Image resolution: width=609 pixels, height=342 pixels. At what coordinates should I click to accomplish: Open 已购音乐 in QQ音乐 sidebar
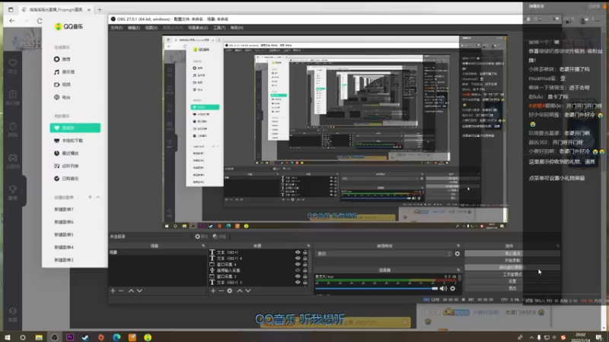pos(66,179)
